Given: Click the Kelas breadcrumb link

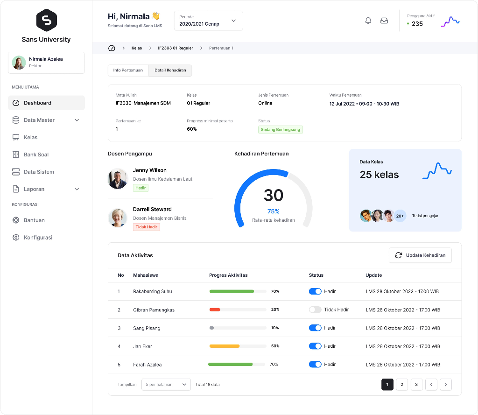Looking at the screenshot, I should pos(137,48).
